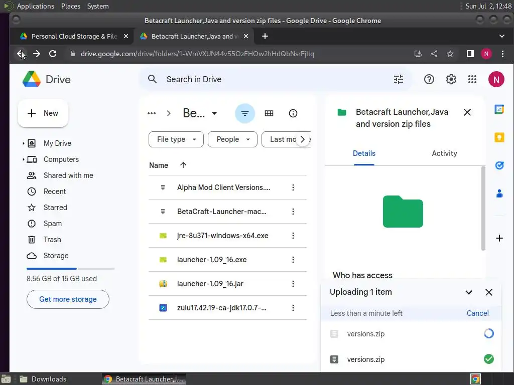Open the Help question mark menu

[x=429, y=79]
